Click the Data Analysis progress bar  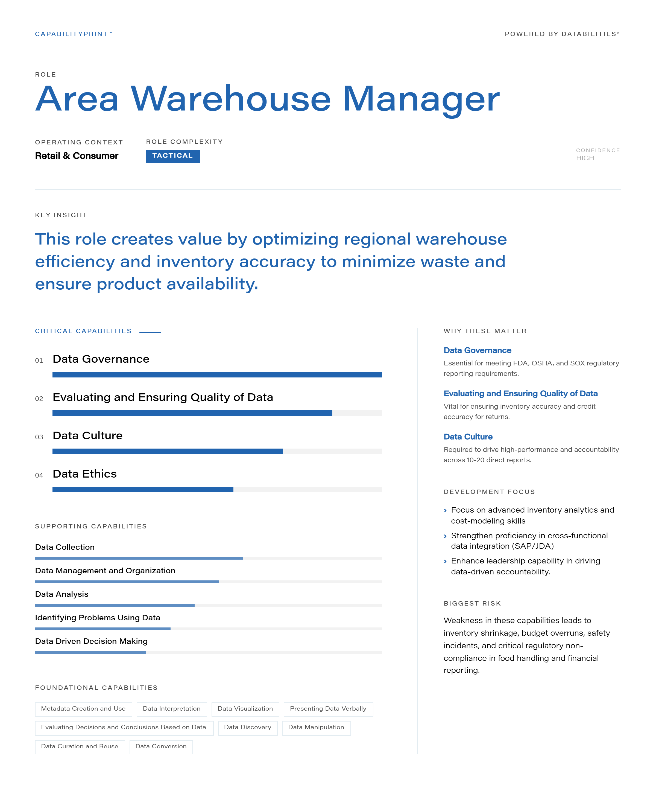pyautogui.click(x=209, y=605)
